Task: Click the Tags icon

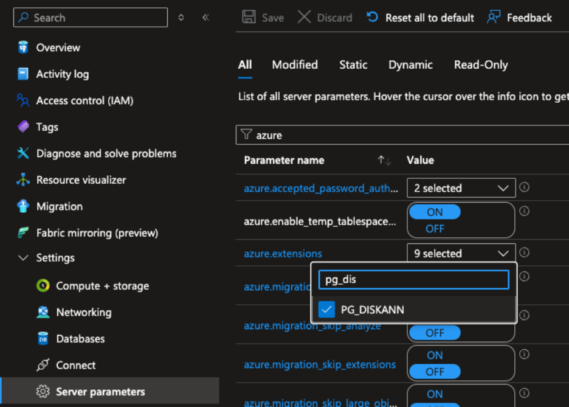Action: pos(23,127)
